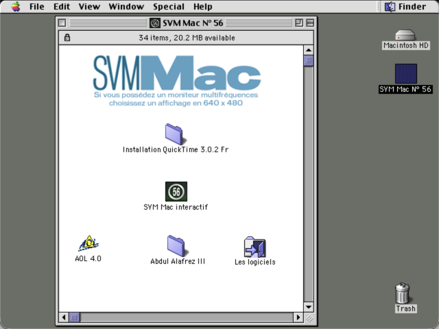Click the "Macintosh HD" label on desktop
This screenshot has height=329, width=439.
(405, 45)
